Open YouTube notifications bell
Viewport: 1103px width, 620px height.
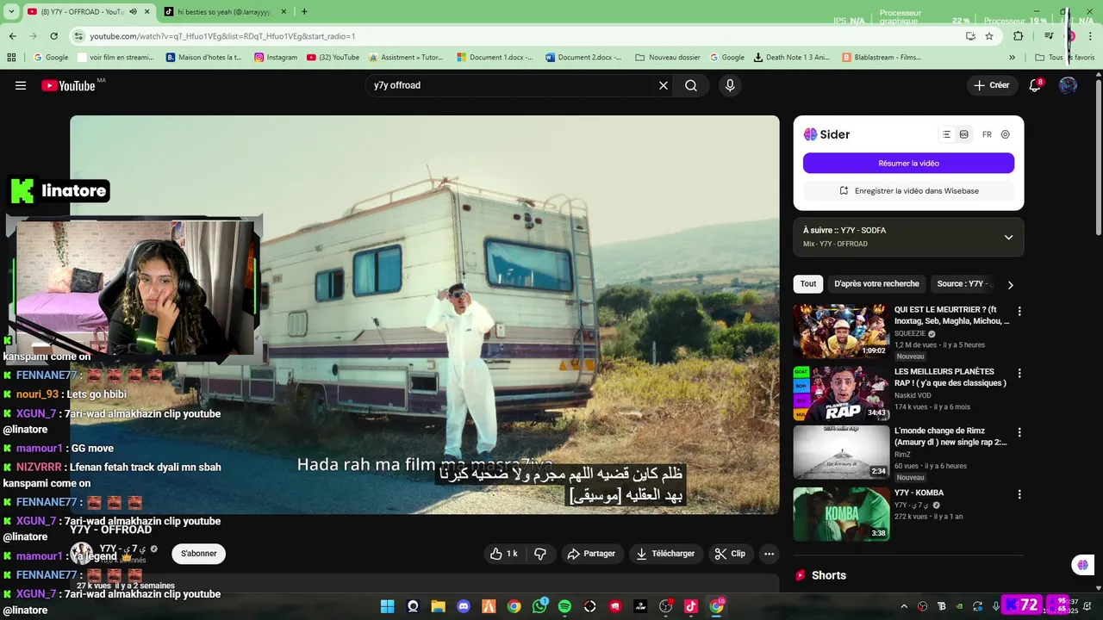point(1035,85)
